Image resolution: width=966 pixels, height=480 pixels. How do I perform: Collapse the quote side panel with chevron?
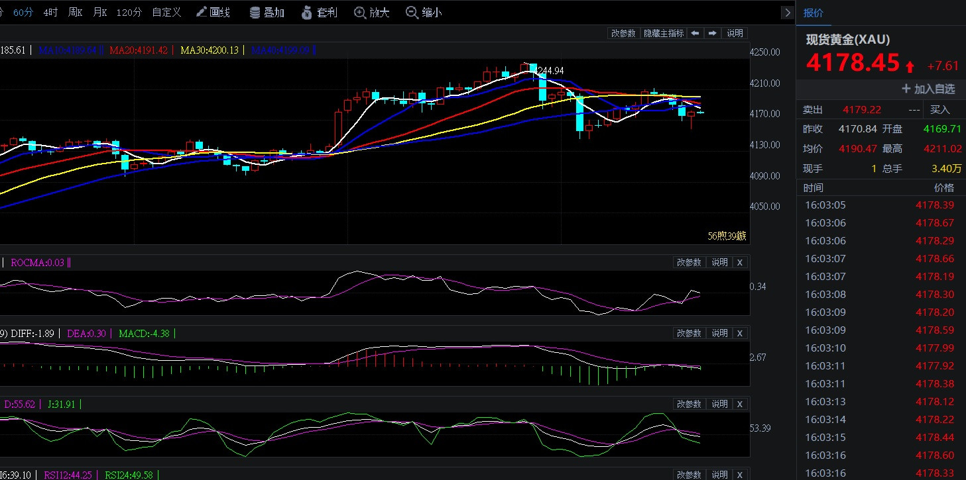tap(787, 13)
